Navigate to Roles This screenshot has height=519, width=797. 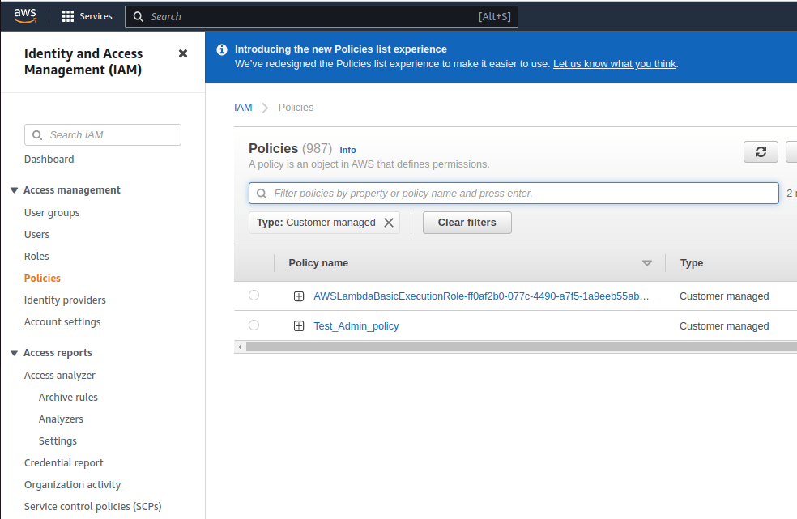pyautogui.click(x=36, y=256)
